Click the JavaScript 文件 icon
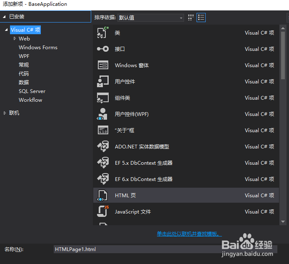289x264 pixels. coord(103,211)
